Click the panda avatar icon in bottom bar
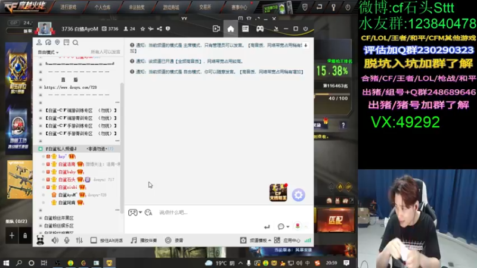This screenshot has width=477, height=268. pyautogui.click(x=40, y=241)
